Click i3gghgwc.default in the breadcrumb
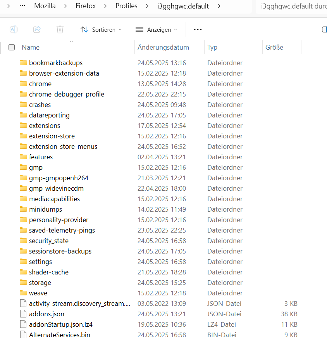327x338 pixels. point(183,6)
